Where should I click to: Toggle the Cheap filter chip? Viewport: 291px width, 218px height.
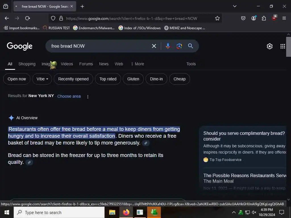(x=180, y=79)
